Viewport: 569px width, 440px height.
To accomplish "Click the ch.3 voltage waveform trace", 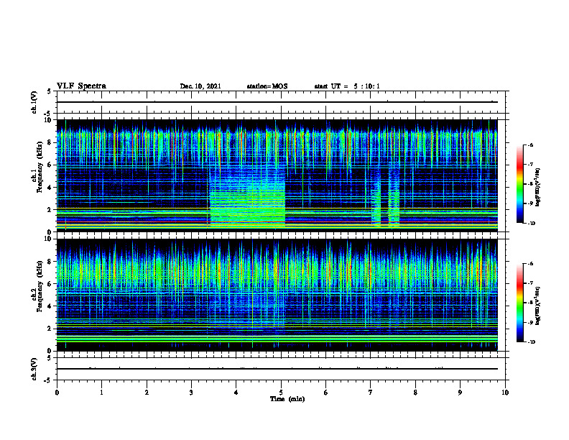I will pyautogui.click(x=277, y=369).
